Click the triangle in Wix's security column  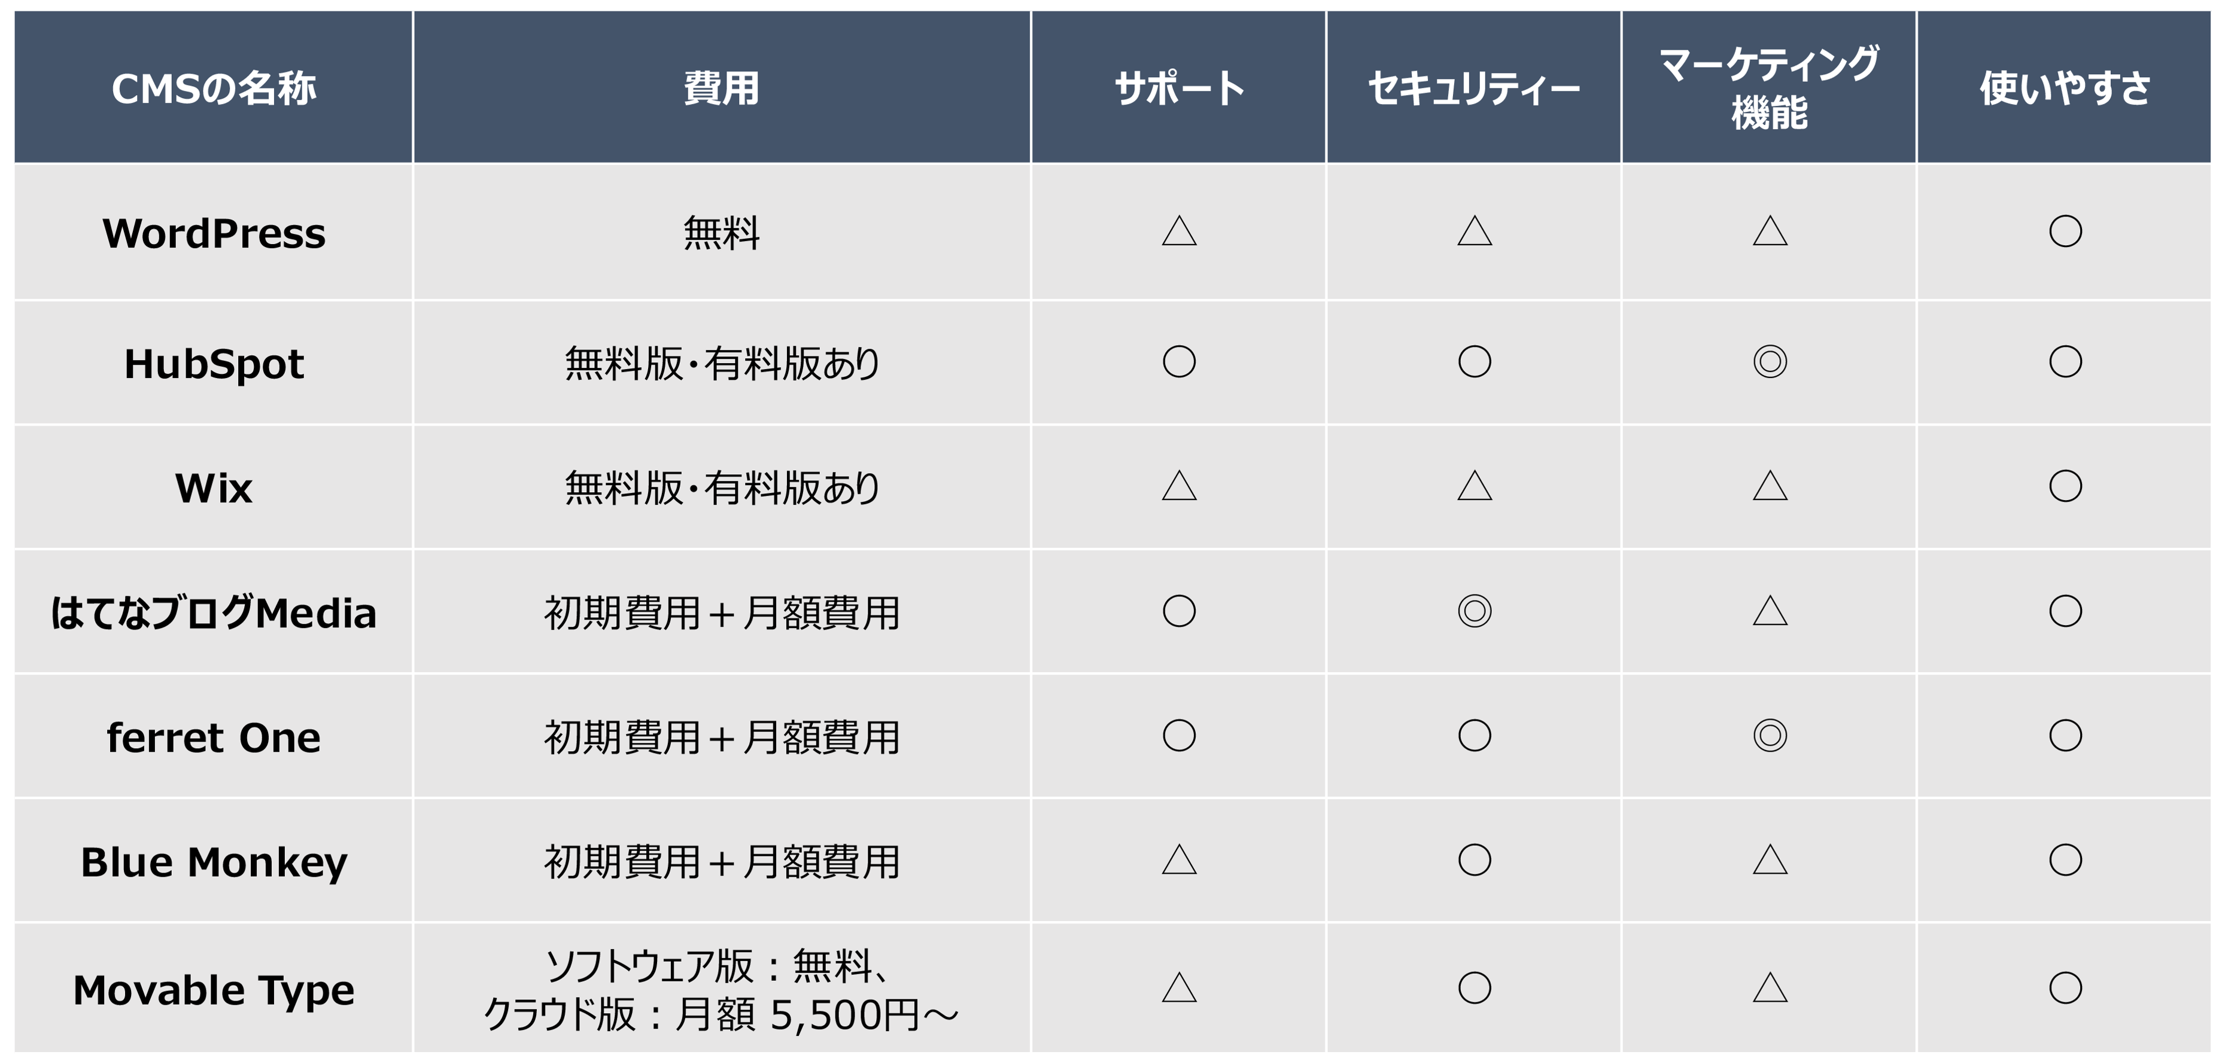point(1475,486)
